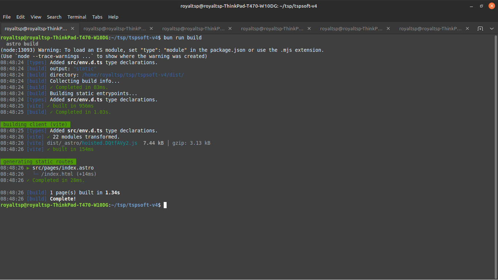Click the terminal vertical scrollbar

(x=496, y=157)
